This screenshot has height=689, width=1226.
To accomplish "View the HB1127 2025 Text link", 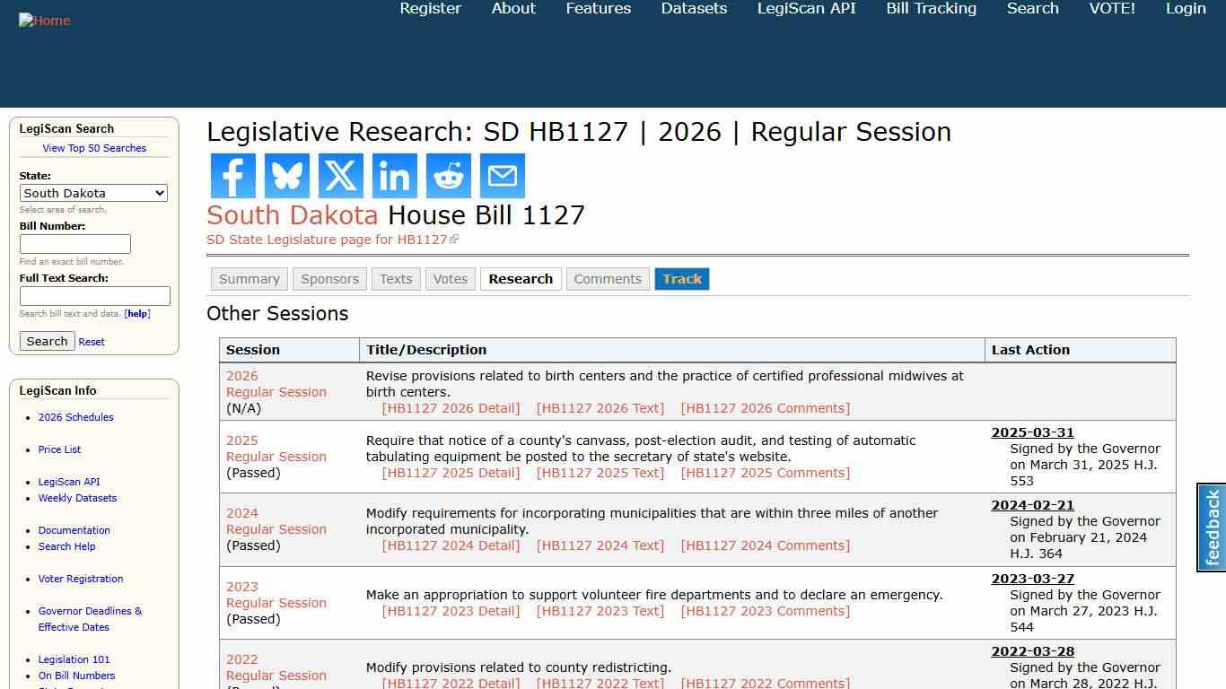I will point(600,473).
